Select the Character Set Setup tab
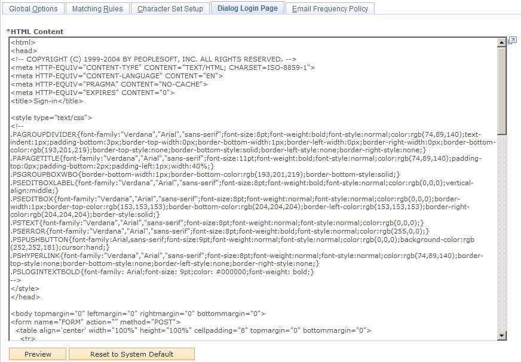This screenshot has width=521, height=362. coord(170,8)
